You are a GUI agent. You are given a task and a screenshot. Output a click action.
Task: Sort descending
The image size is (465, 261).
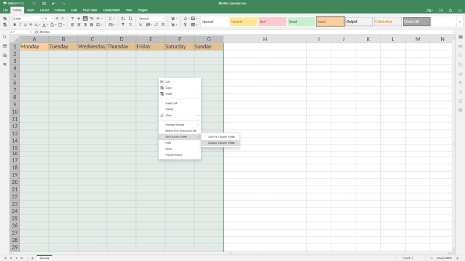130,19
